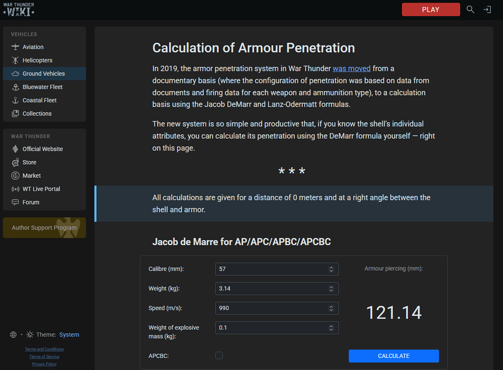Click the Coastal Fleet anchor icon
The height and width of the screenshot is (370, 503).
click(x=15, y=100)
